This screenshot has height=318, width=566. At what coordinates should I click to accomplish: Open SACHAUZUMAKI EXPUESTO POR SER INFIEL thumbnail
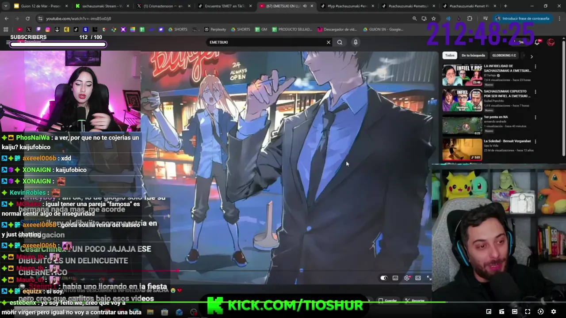point(462,100)
